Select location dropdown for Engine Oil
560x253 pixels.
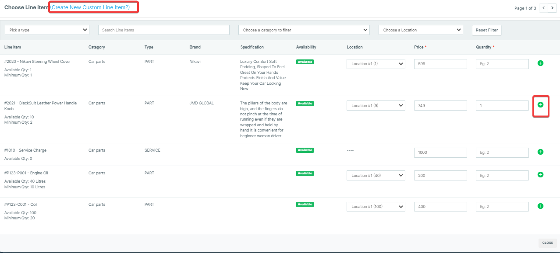click(x=376, y=175)
